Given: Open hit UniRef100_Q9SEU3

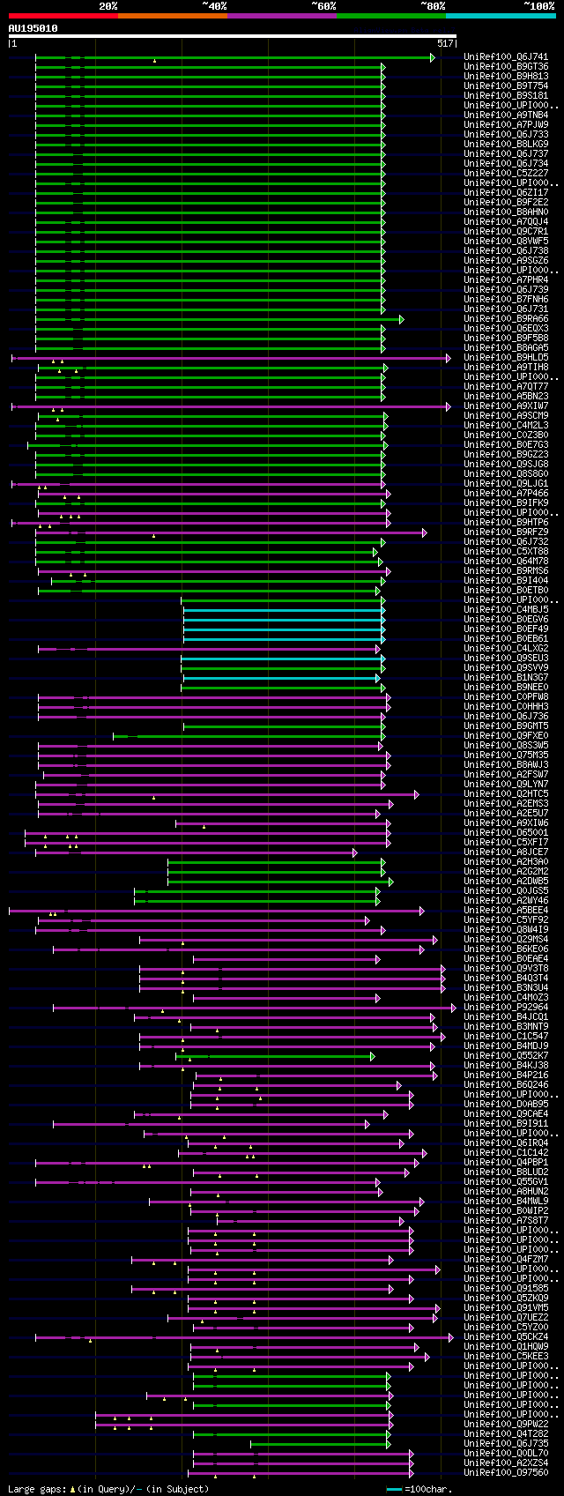Looking at the screenshot, I should coord(506,659).
